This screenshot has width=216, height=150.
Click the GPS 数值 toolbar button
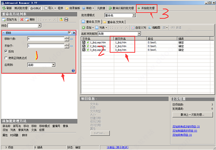point(176,28)
